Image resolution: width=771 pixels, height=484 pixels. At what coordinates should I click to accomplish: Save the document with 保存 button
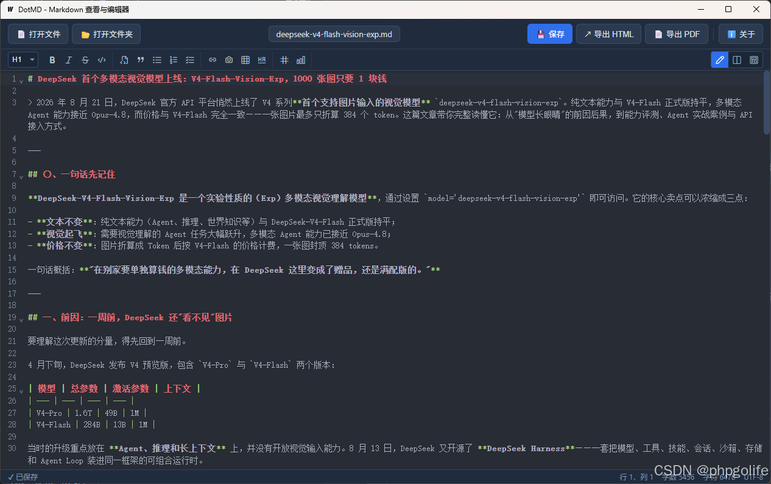click(x=550, y=34)
